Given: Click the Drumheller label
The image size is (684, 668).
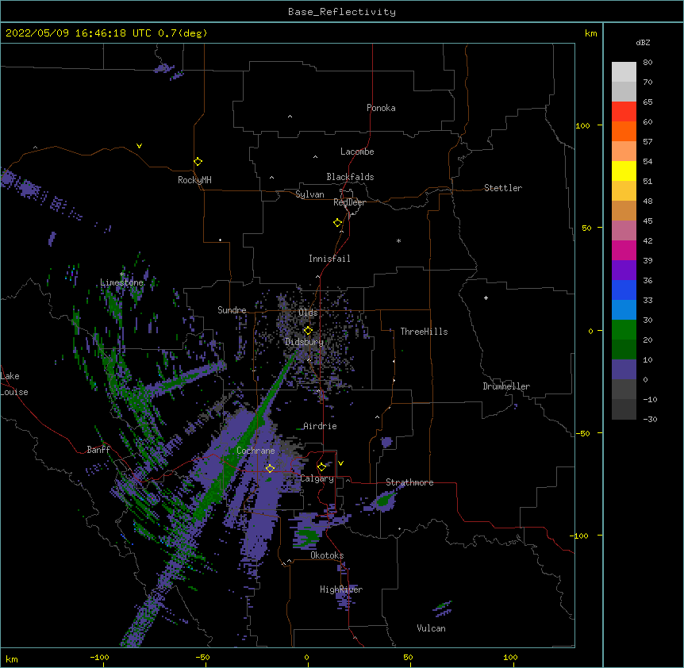Looking at the screenshot, I should [506, 386].
